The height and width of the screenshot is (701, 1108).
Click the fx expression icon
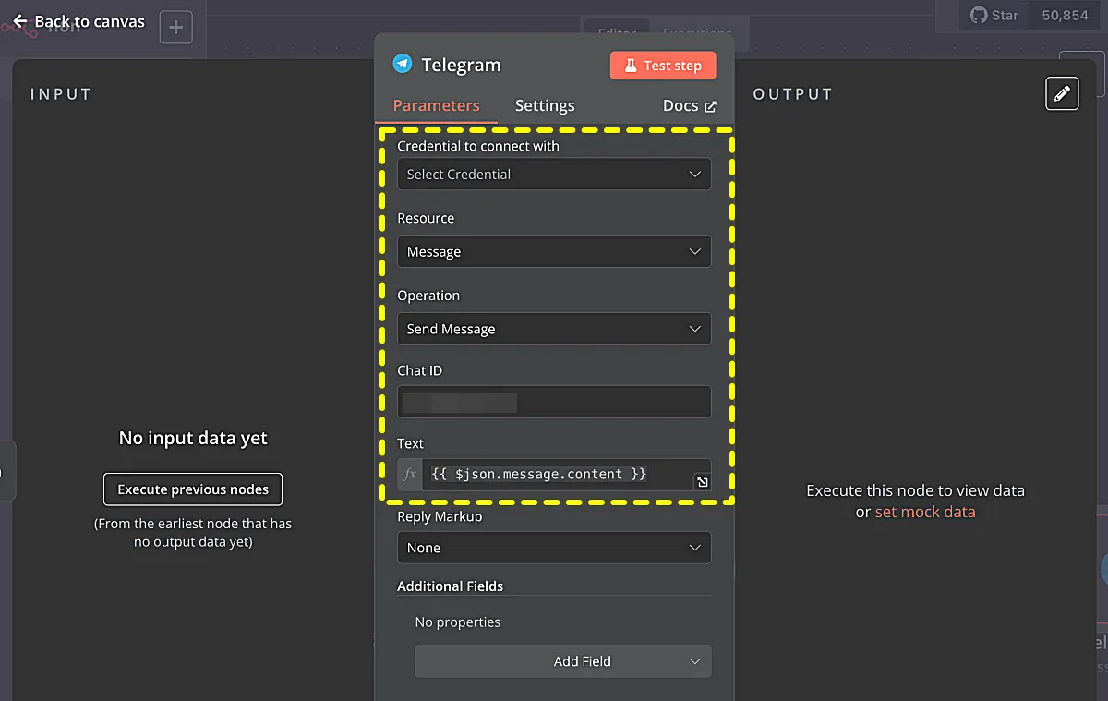pyautogui.click(x=410, y=474)
